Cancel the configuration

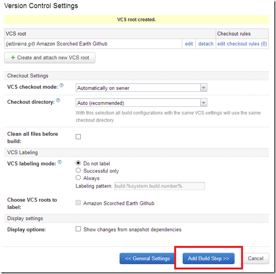[255, 258]
